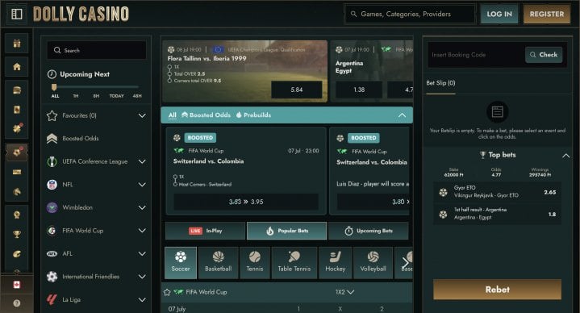
Task: Set upcoming filter to 1H
Action: click(x=76, y=96)
